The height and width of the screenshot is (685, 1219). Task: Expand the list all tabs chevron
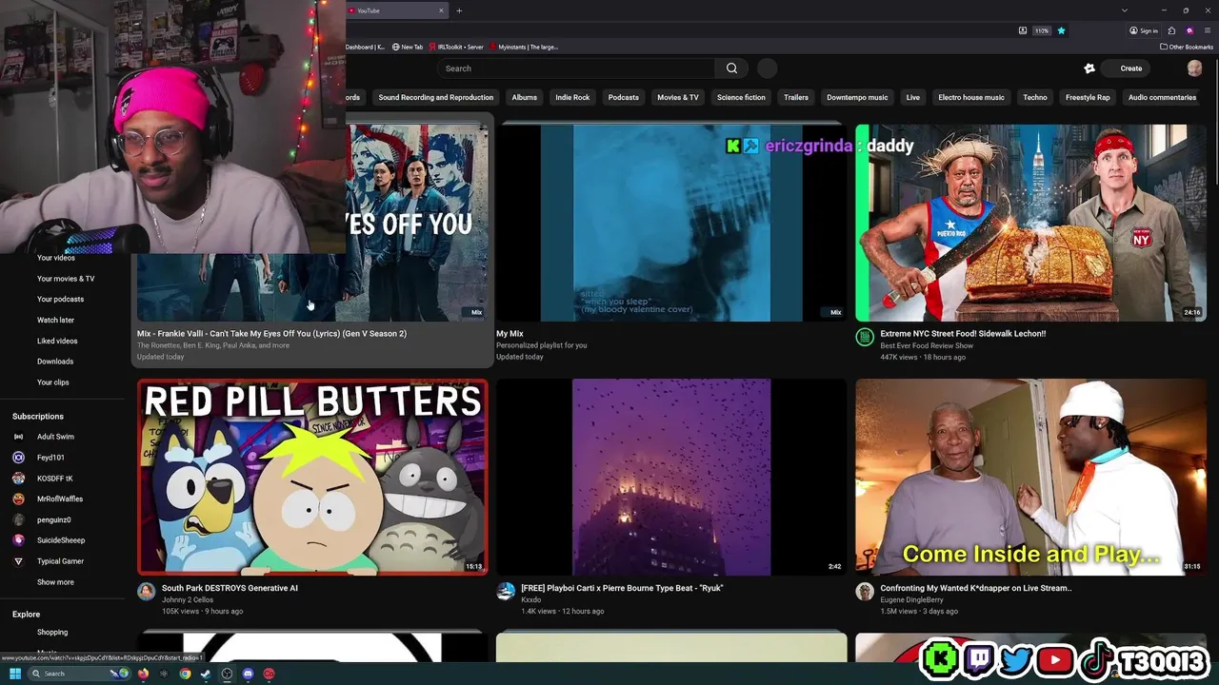[1125, 10]
